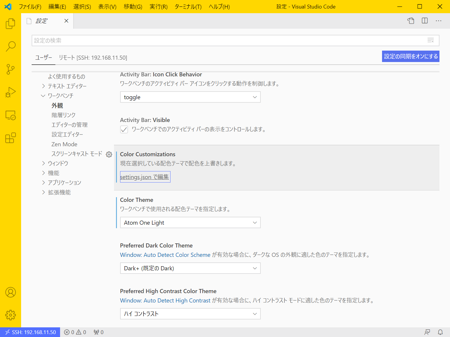
Task: Collapse ワークベンチ tree section
Action: tap(43, 96)
